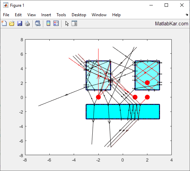Open the Tools menu
The height and width of the screenshot is (171, 190).
click(61, 15)
